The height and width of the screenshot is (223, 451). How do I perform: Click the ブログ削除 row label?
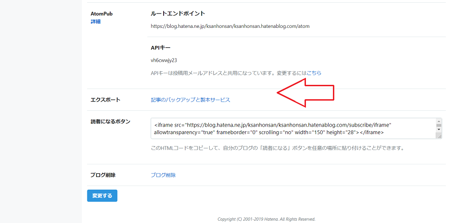click(103, 175)
